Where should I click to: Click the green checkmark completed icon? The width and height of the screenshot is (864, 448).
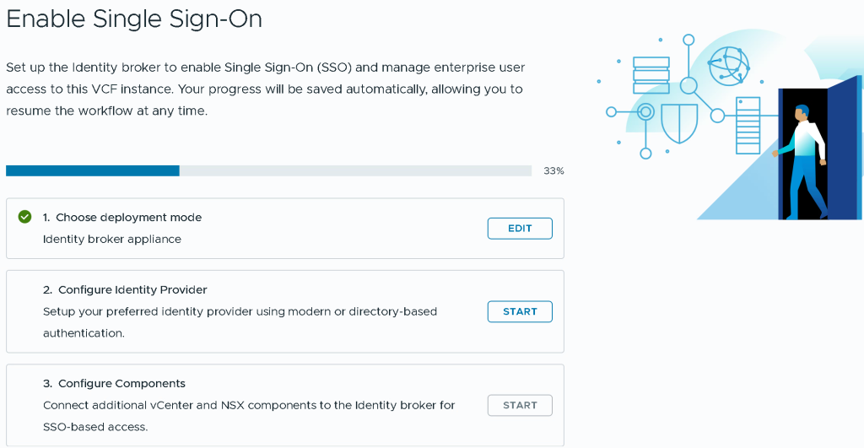(x=24, y=217)
